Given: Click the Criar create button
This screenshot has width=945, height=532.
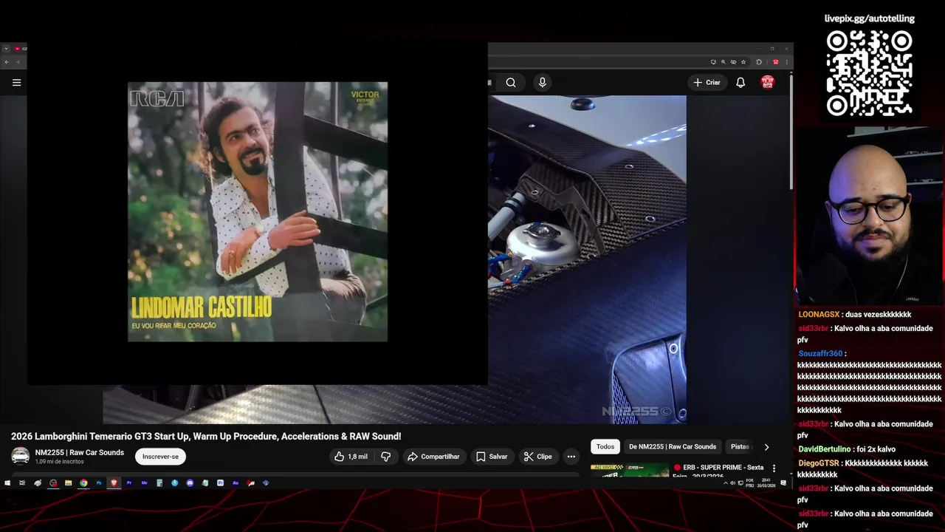Looking at the screenshot, I should tap(707, 83).
